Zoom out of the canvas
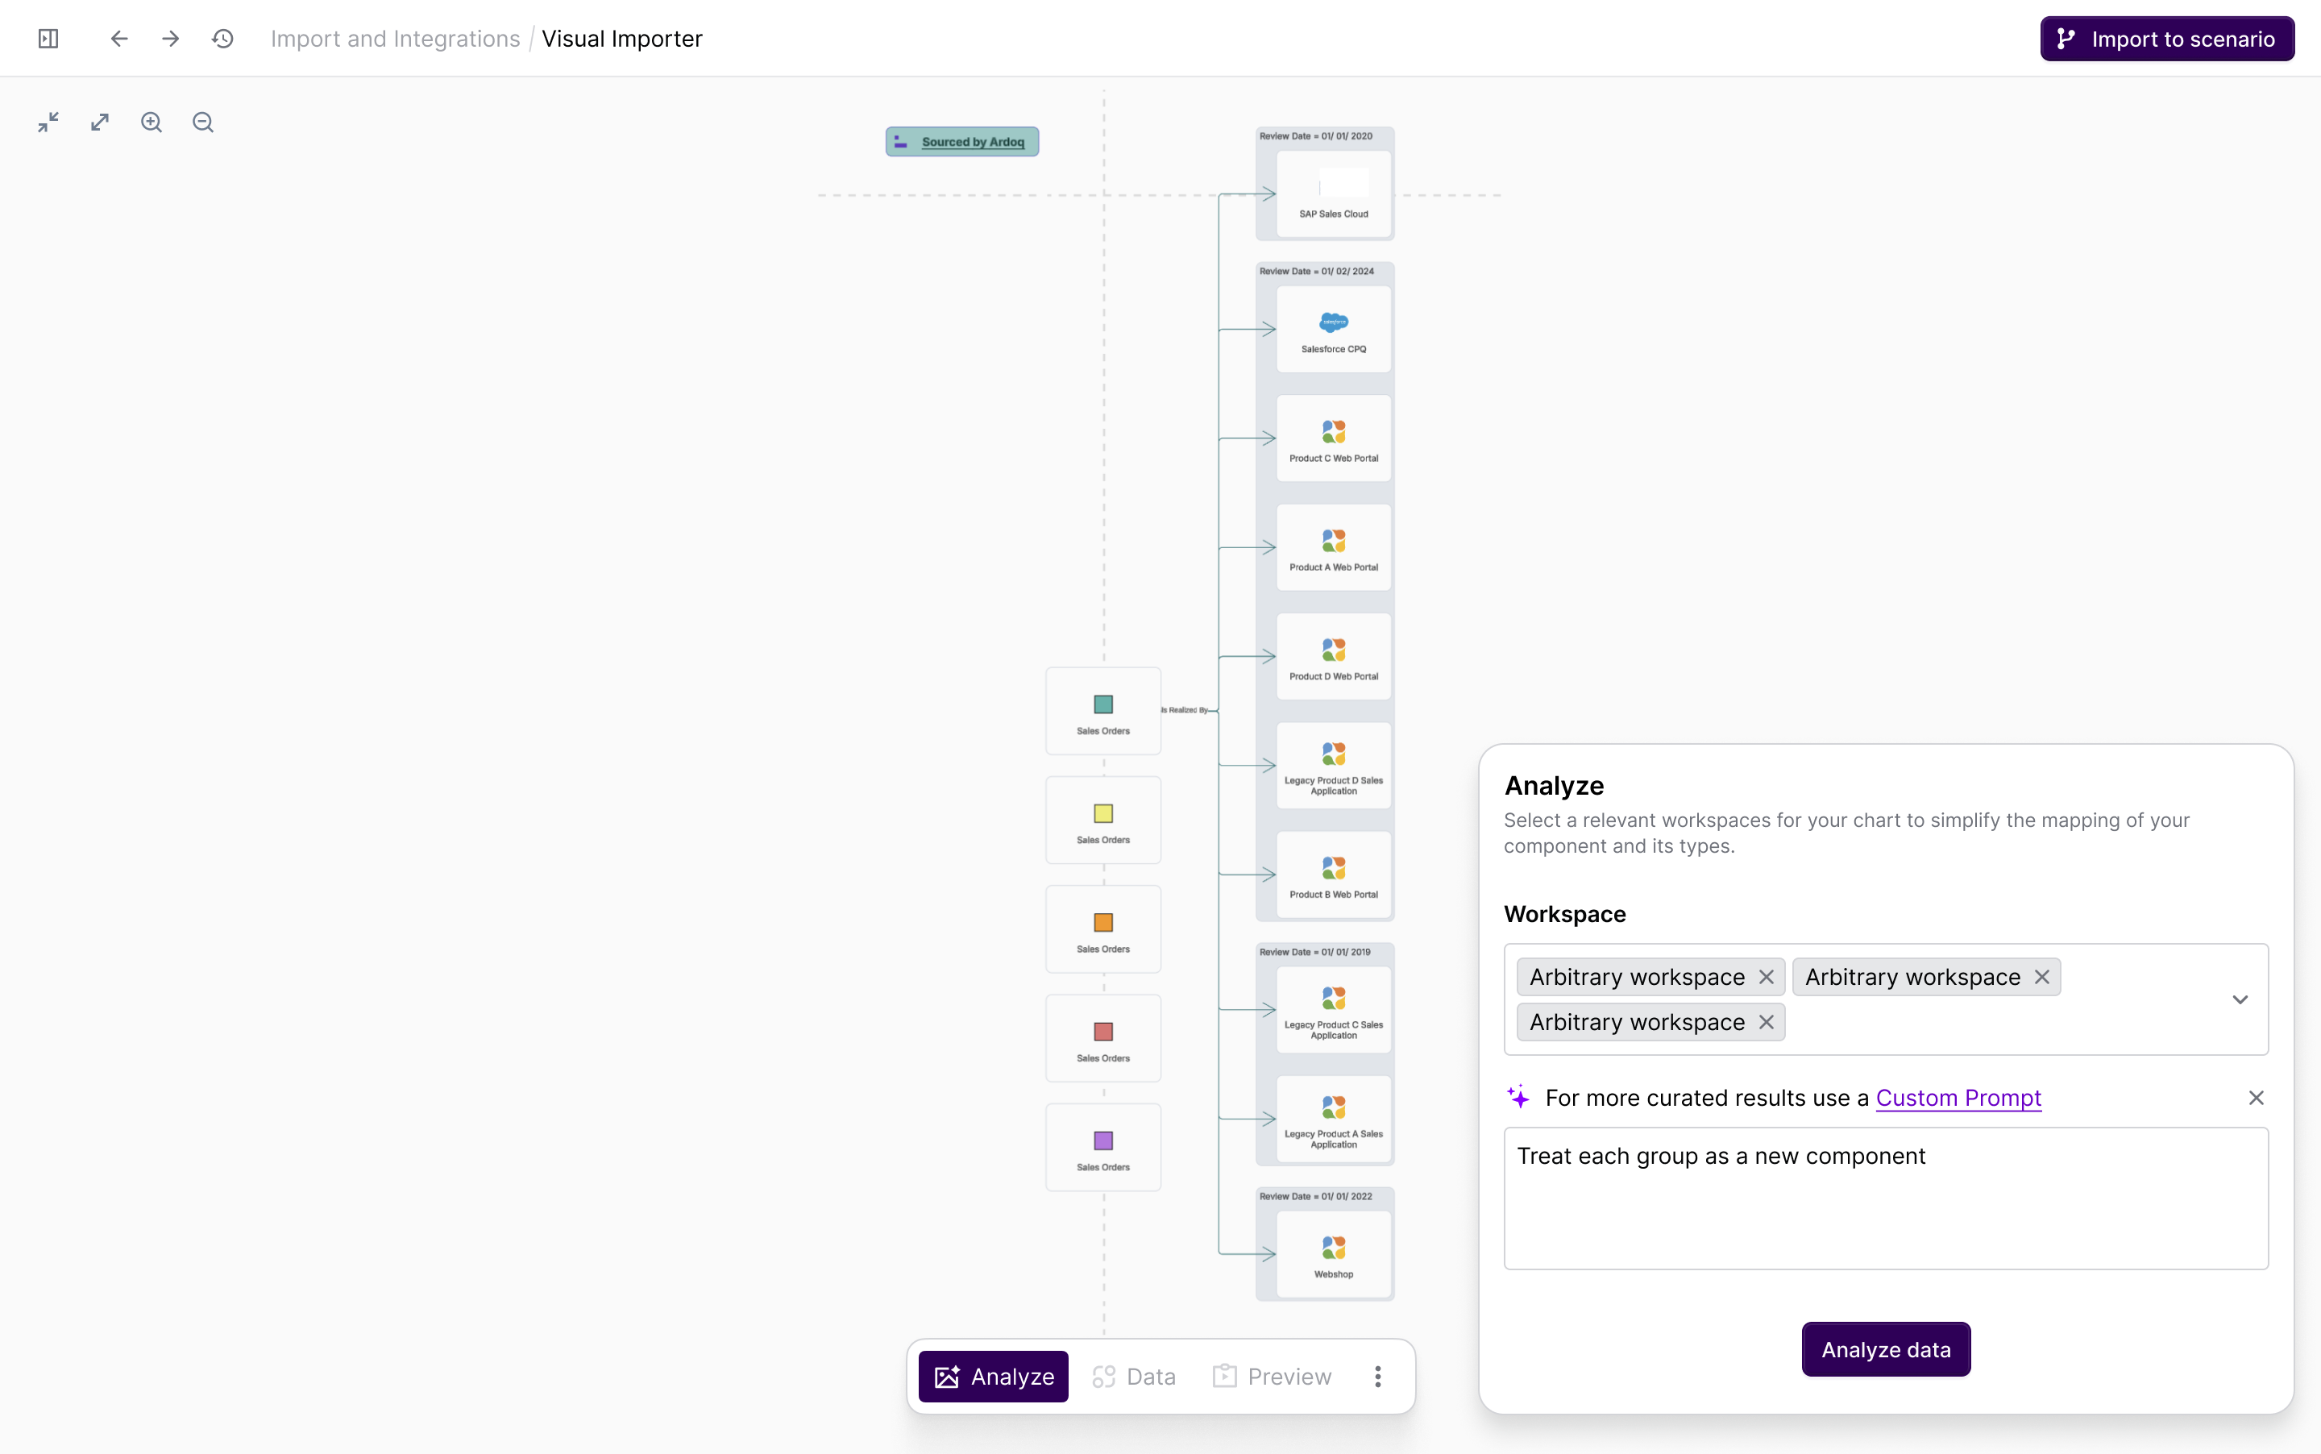Viewport: 2321px width, 1454px height. coord(203,123)
